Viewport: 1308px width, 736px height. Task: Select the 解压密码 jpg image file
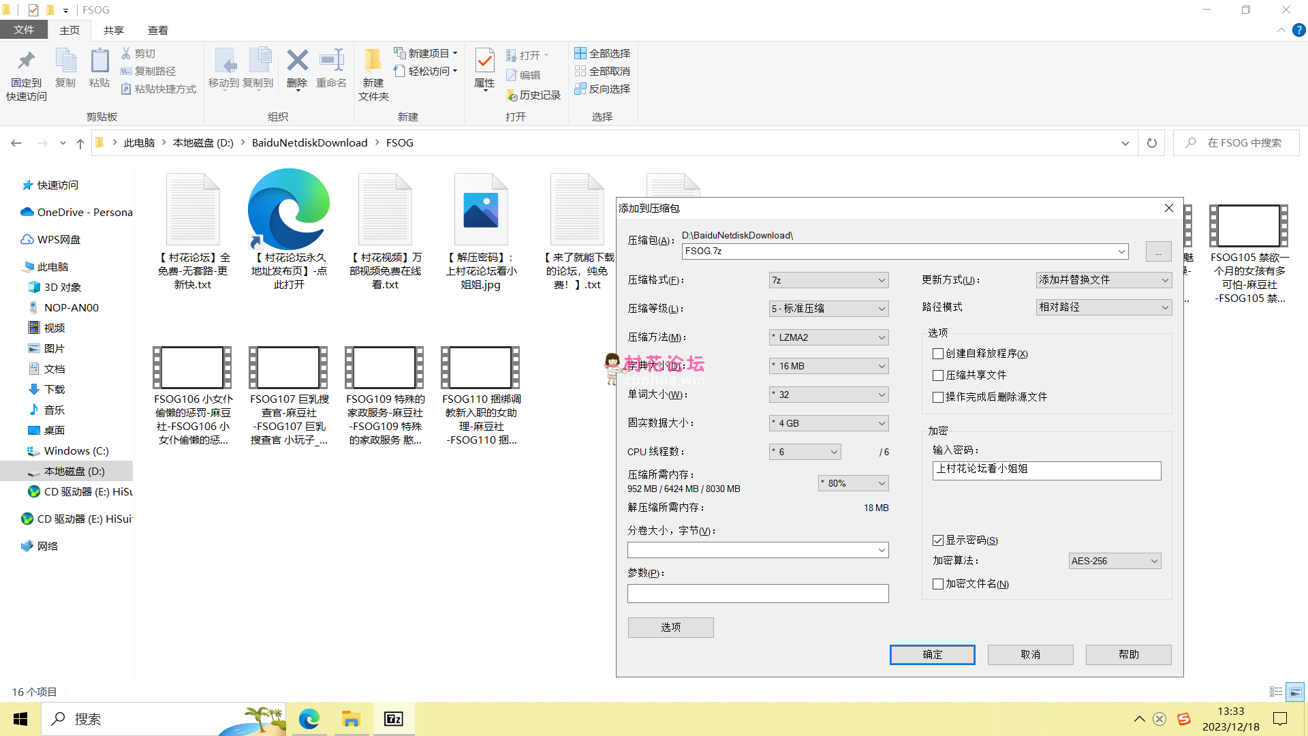(481, 232)
